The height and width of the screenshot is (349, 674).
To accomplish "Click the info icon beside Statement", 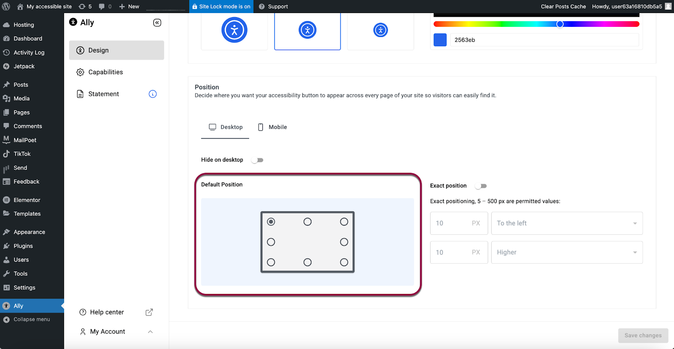I will 152,94.
